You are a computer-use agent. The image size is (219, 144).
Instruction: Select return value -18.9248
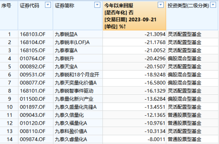155,75
